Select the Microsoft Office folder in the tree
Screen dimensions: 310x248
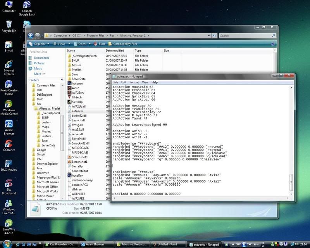(x=47, y=187)
